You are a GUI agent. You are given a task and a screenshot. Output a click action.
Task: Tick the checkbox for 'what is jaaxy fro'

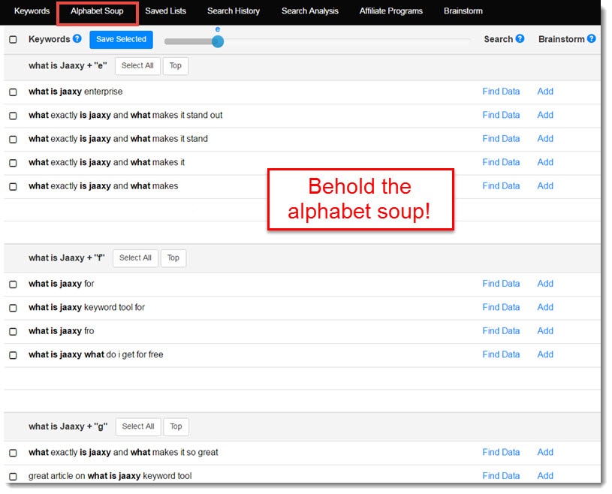13,331
